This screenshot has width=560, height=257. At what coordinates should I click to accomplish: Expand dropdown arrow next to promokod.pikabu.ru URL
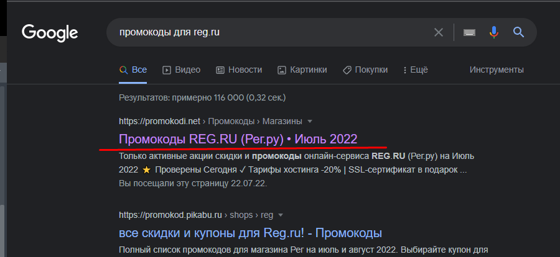pos(281,215)
